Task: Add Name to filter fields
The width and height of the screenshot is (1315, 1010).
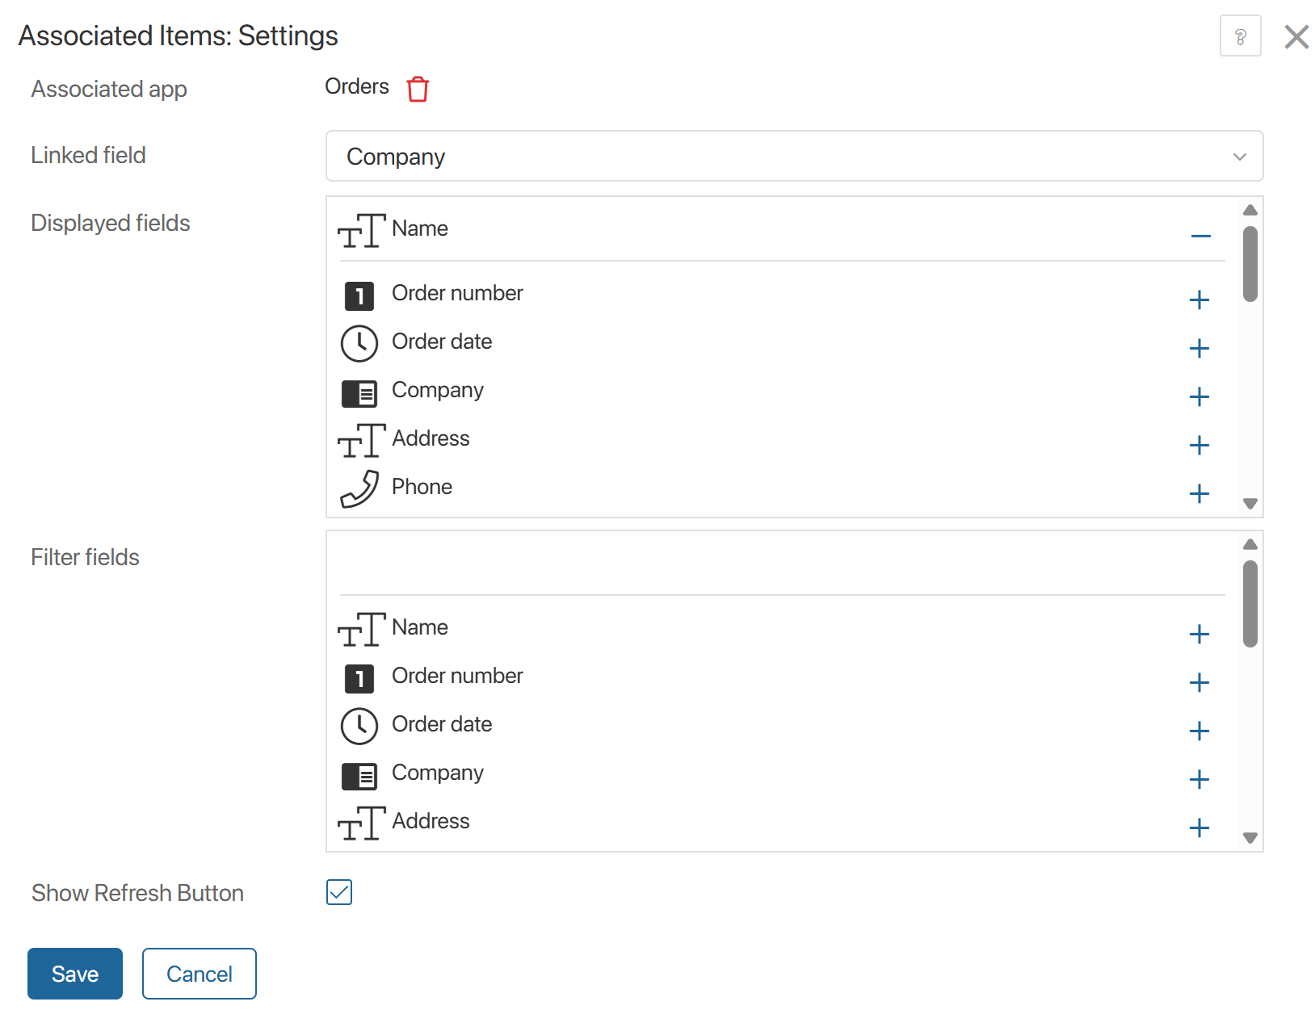Action: [1199, 635]
